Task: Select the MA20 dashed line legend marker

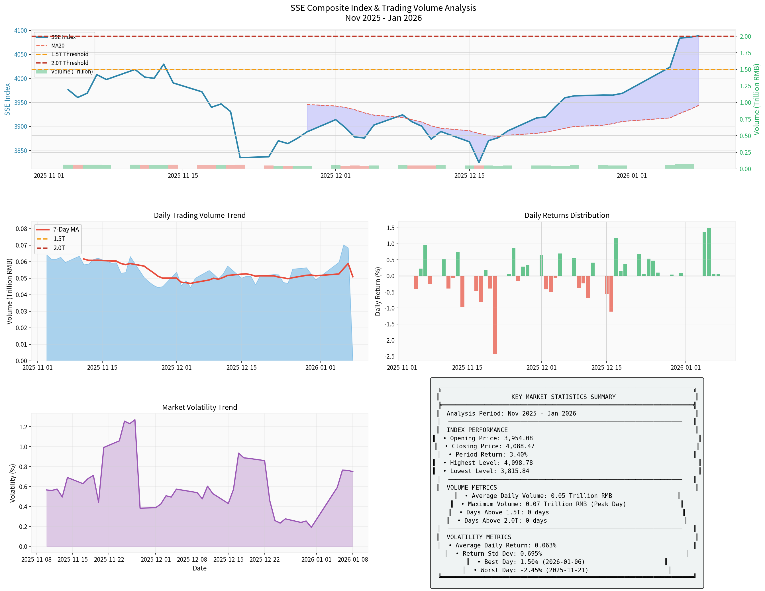Action: tap(42, 46)
